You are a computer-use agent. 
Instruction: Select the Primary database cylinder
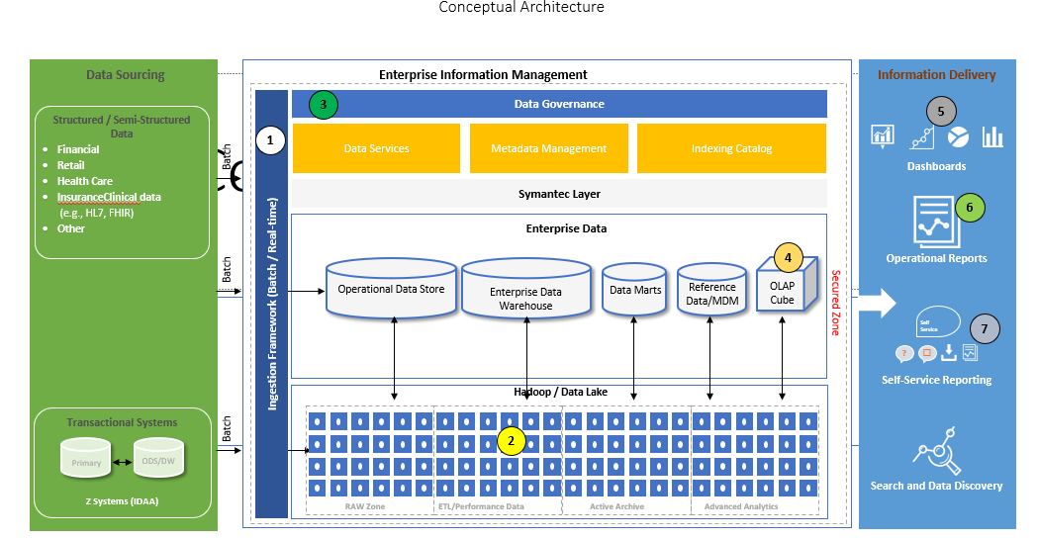pyautogui.click(x=87, y=462)
